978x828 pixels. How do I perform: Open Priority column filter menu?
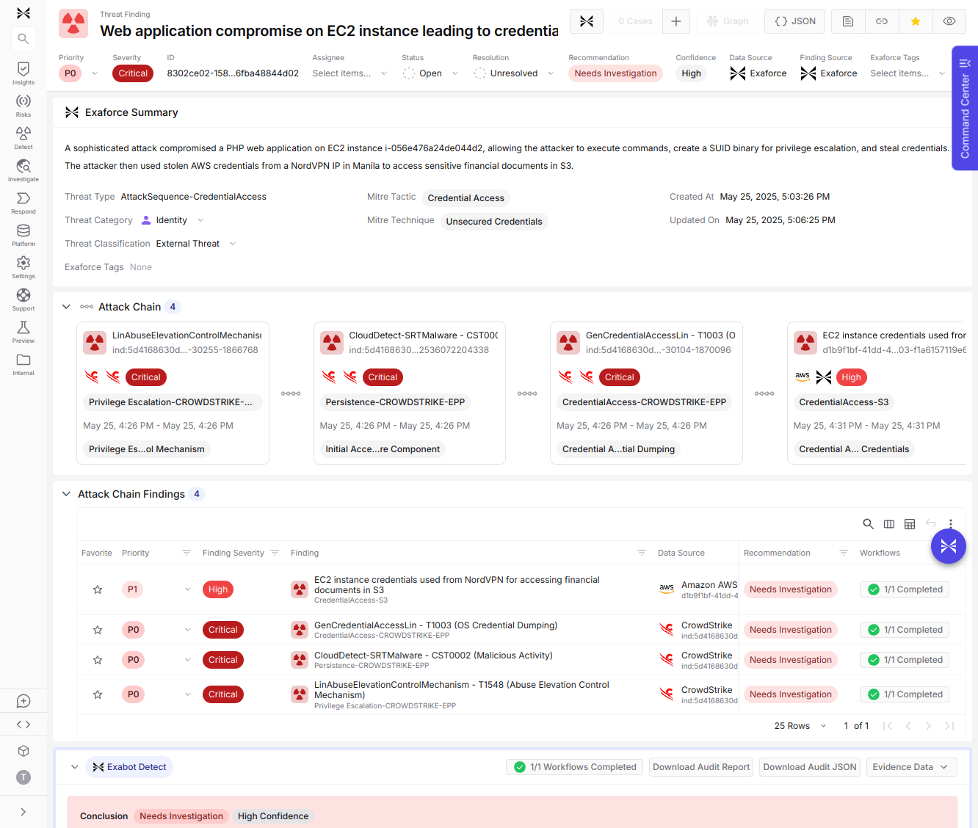(186, 553)
